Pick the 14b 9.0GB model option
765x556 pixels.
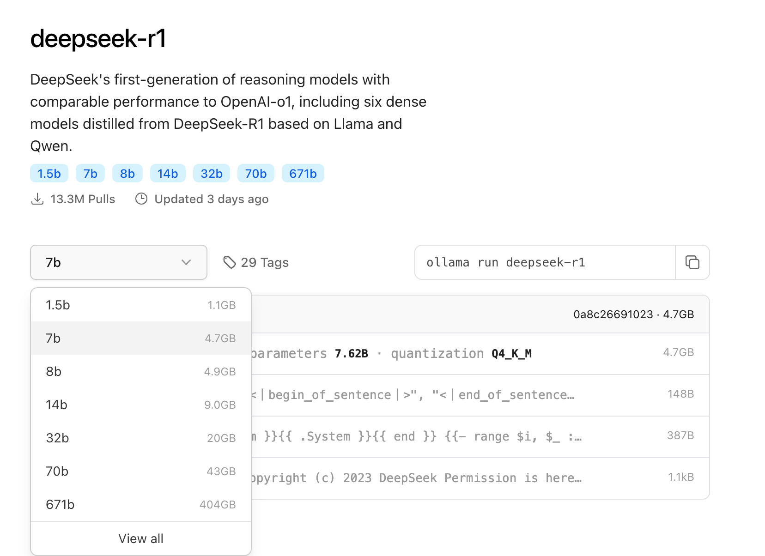140,405
